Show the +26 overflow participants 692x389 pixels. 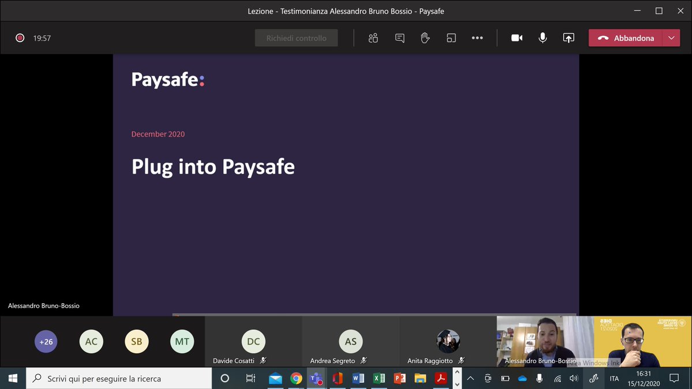(46, 341)
